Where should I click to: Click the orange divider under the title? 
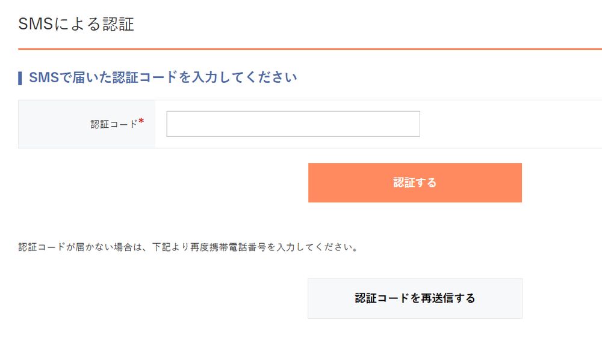click(310, 49)
